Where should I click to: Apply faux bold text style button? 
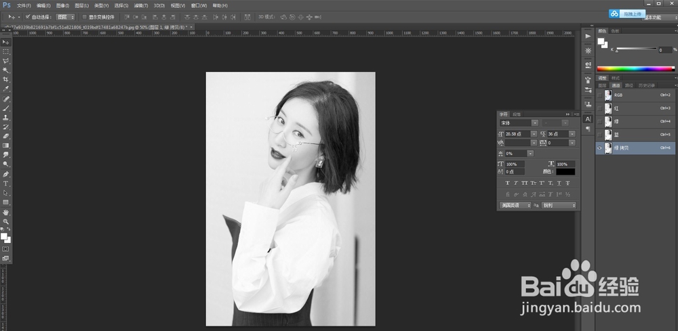507,183
